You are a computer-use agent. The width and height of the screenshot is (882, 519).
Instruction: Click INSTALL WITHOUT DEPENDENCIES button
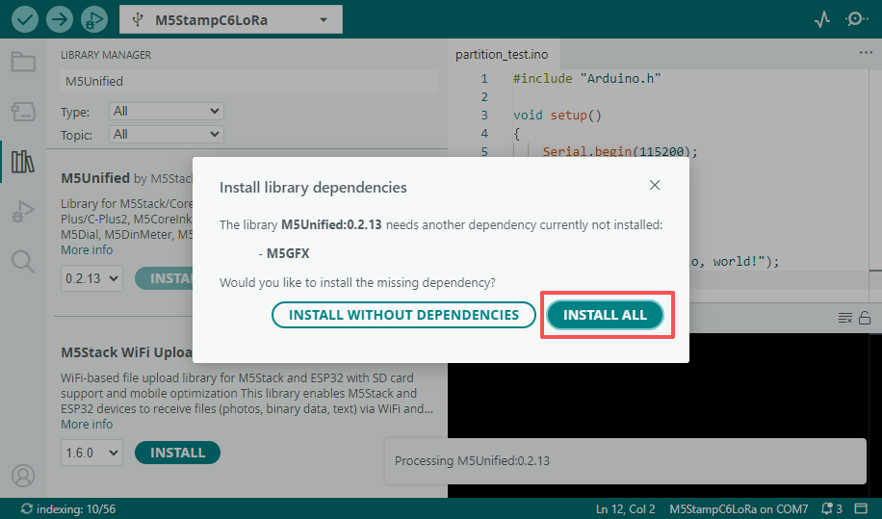pos(403,315)
